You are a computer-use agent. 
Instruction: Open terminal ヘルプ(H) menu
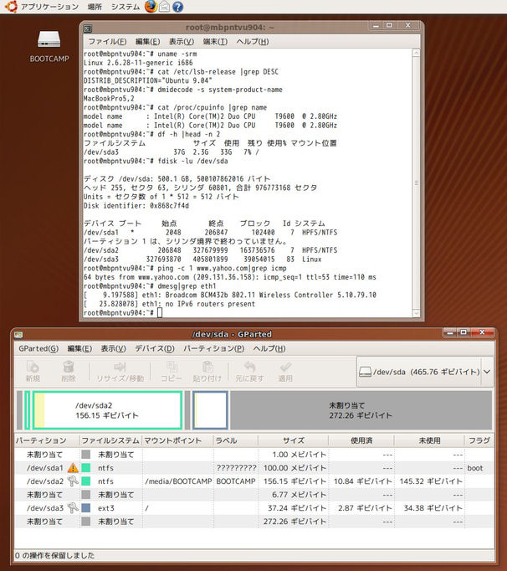pos(252,42)
